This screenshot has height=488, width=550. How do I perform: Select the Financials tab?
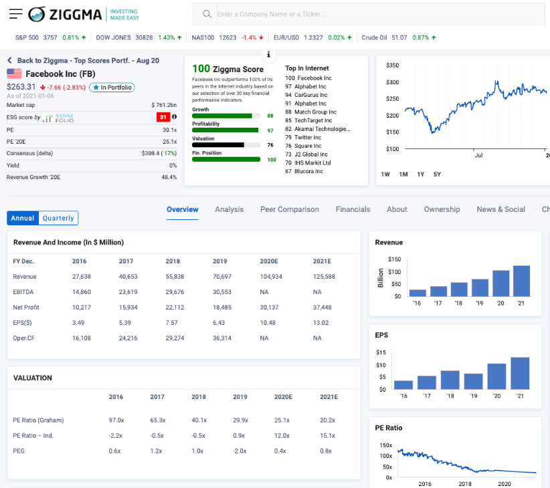tap(353, 209)
